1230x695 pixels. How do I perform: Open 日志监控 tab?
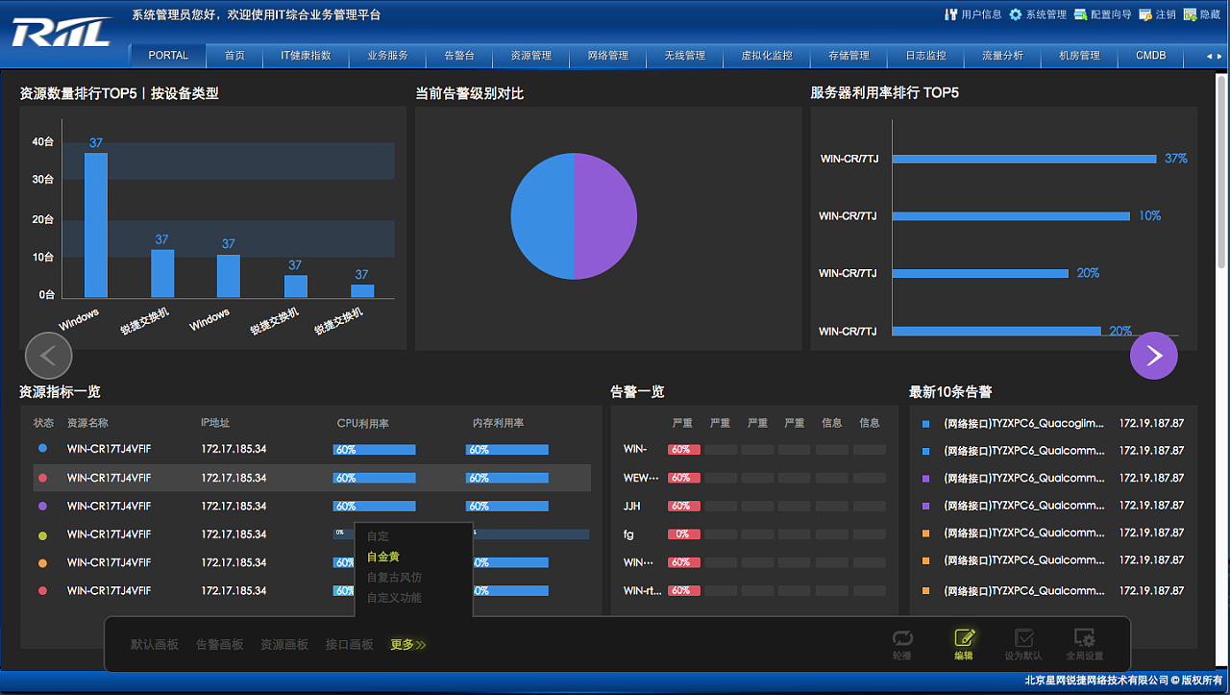point(925,56)
